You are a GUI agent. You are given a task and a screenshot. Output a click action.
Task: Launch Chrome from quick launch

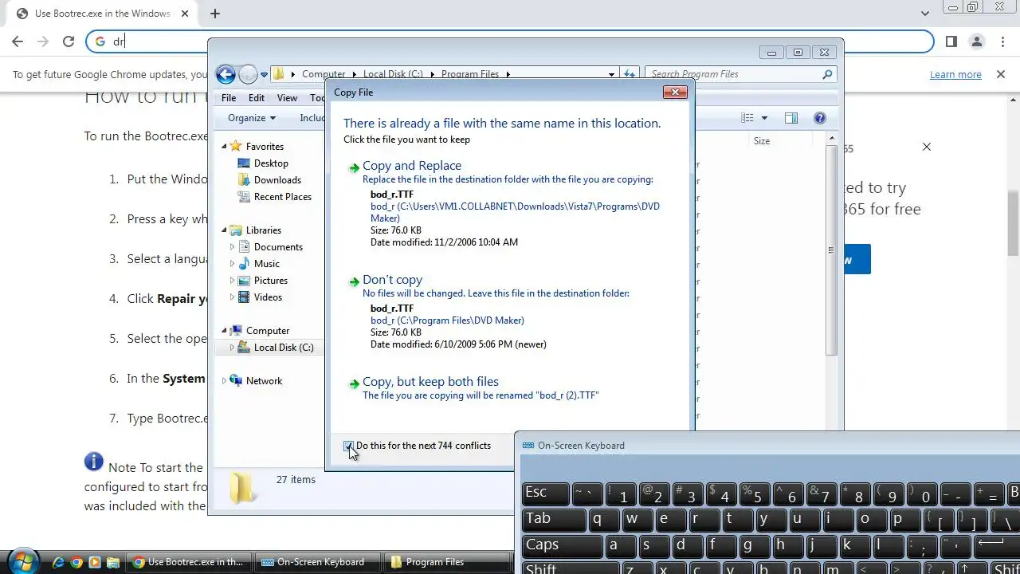point(76,562)
